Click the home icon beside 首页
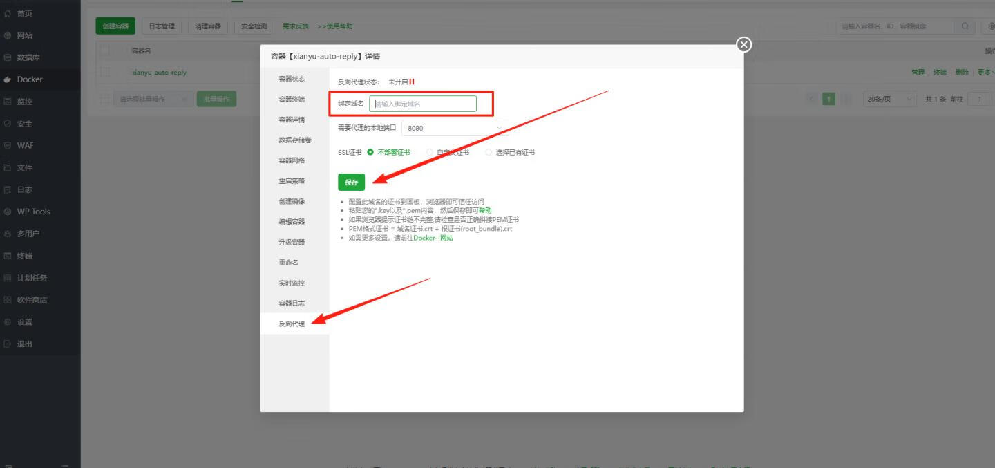 point(8,13)
